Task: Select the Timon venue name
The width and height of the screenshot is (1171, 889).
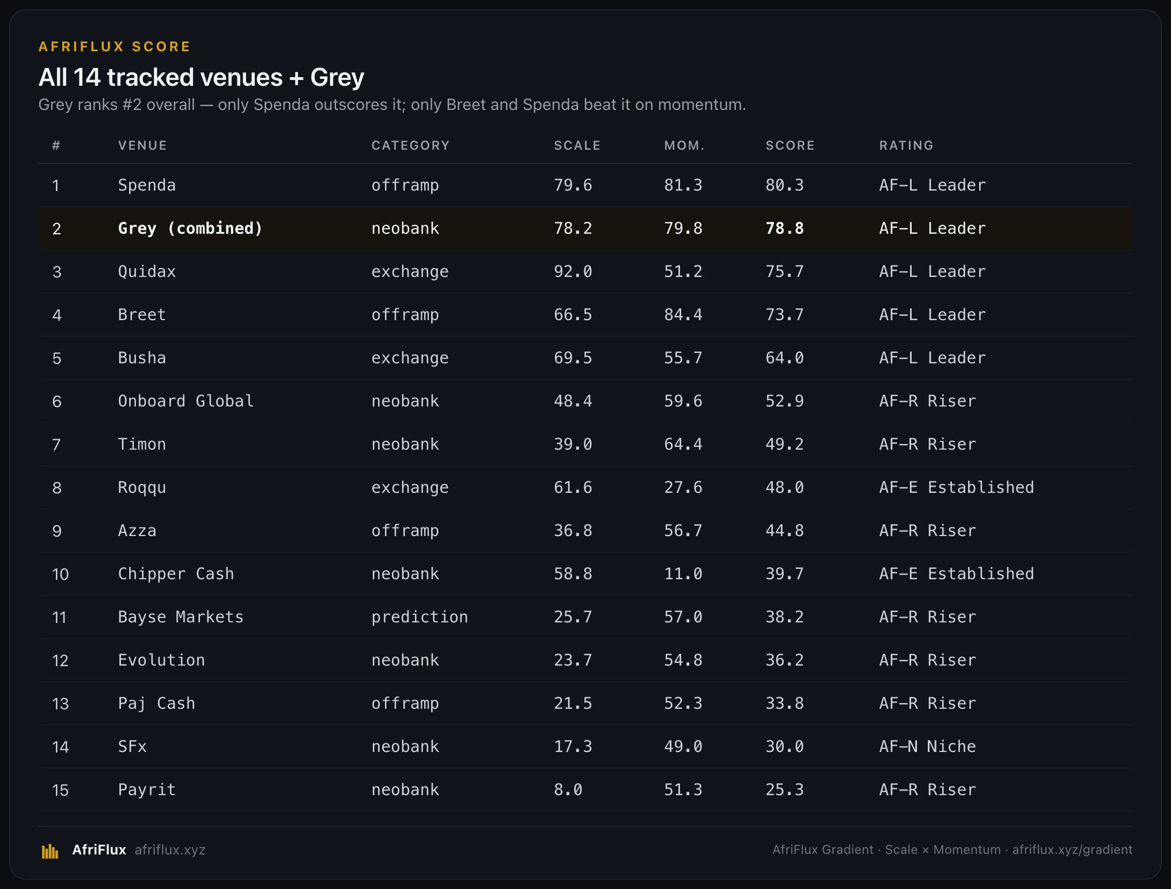Action: [x=142, y=445]
